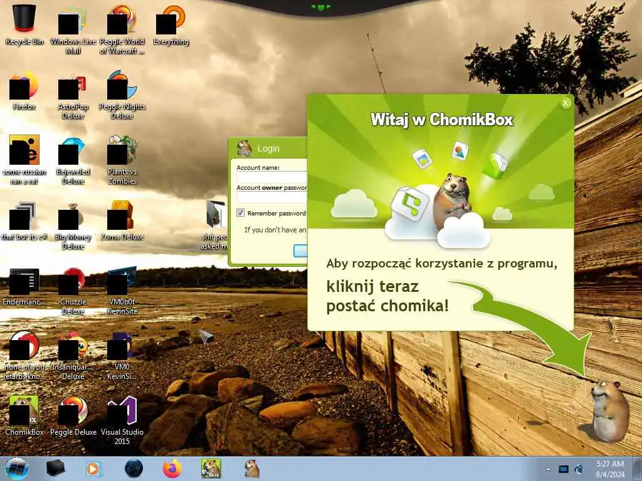Open Peggle Nights Deluxe desktop icon
Image resolution: width=642 pixels, height=481 pixels.
pos(122,95)
